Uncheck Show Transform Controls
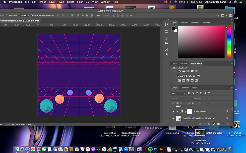This screenshot has width=246, height=153. coord(32,15)
